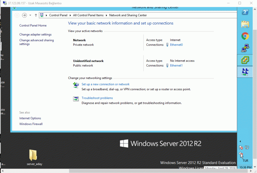Open Windows Firewall
The height and width of the screenshot is (173, 257).
pyautogui.click(x=31, y=124)
